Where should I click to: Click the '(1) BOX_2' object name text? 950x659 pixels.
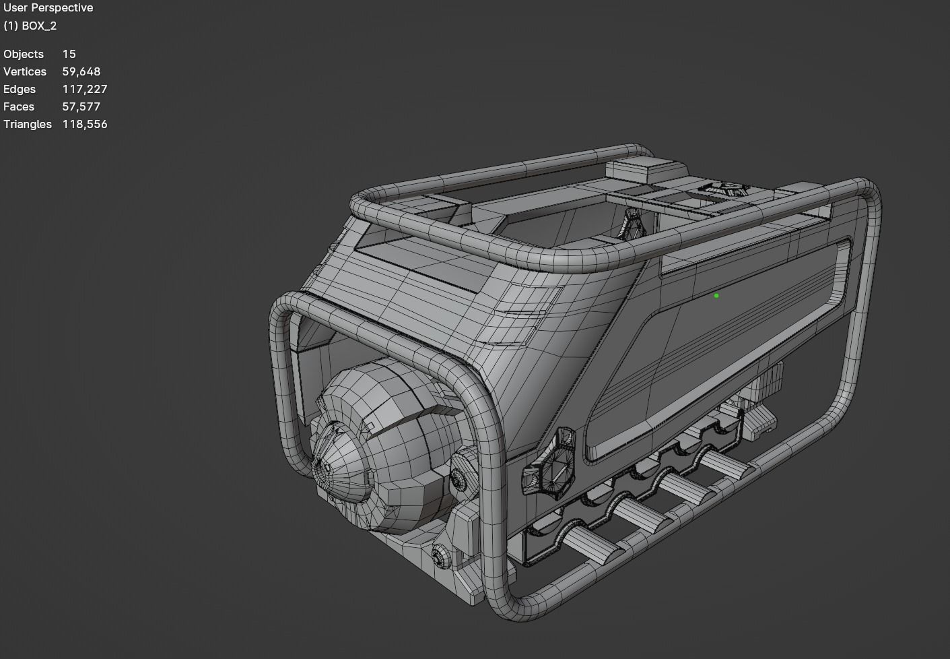coord(30,26)
